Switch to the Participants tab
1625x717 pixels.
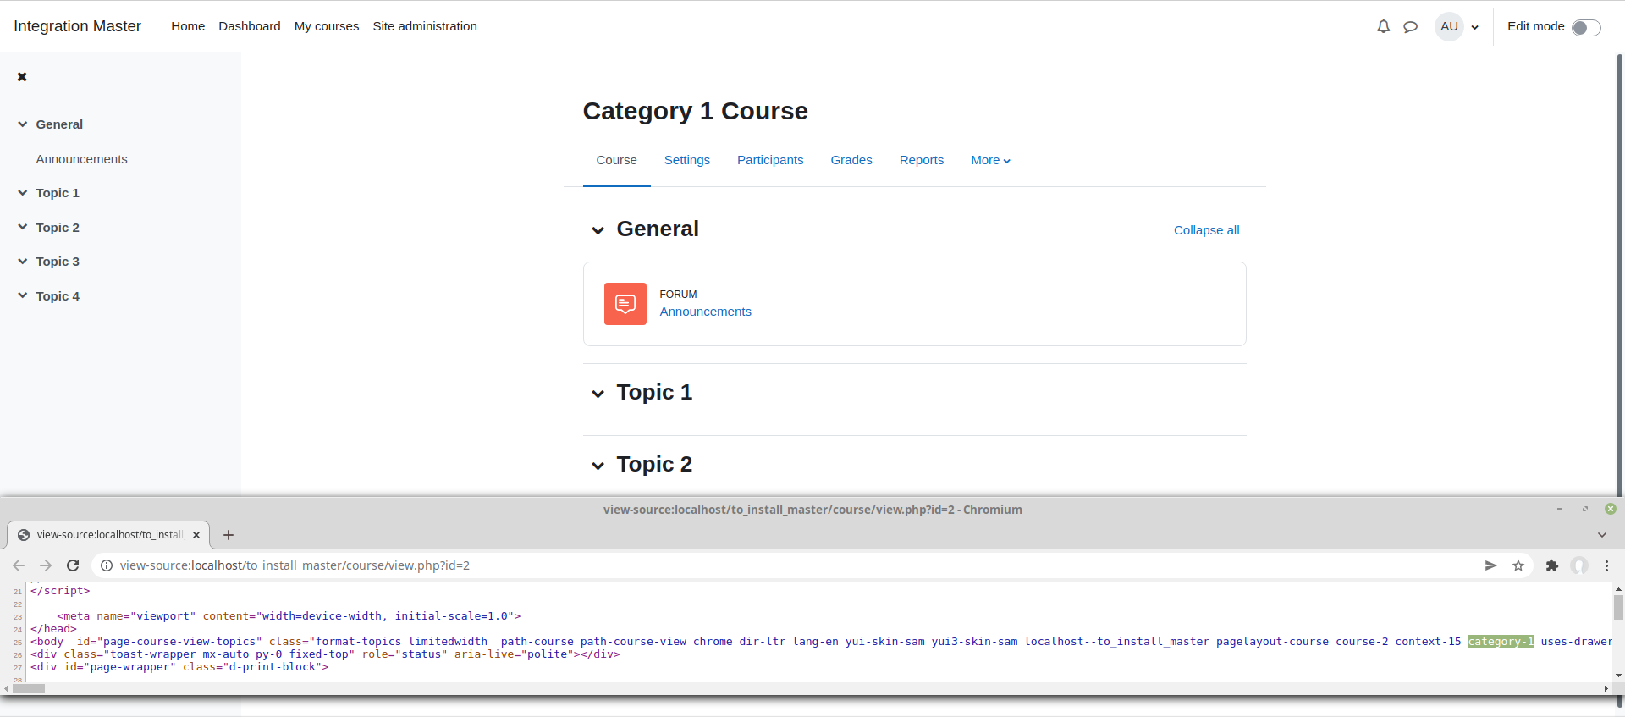click(770, 160)
